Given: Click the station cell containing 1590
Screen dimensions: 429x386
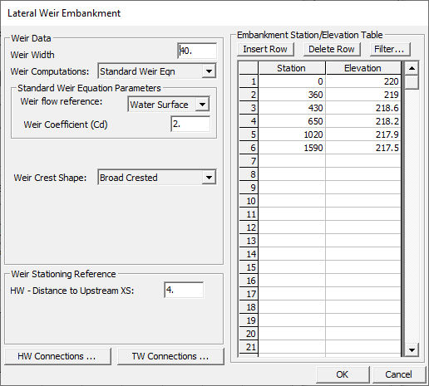Looking at the screenshot, I should coord(292,148).
